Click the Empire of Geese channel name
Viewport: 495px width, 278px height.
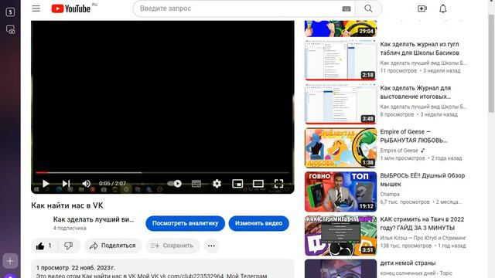[399, 151]
